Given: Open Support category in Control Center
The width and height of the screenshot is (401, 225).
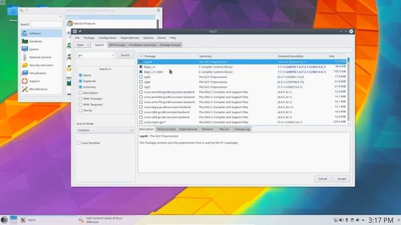Looking at the screenshot, I should 41,81.
